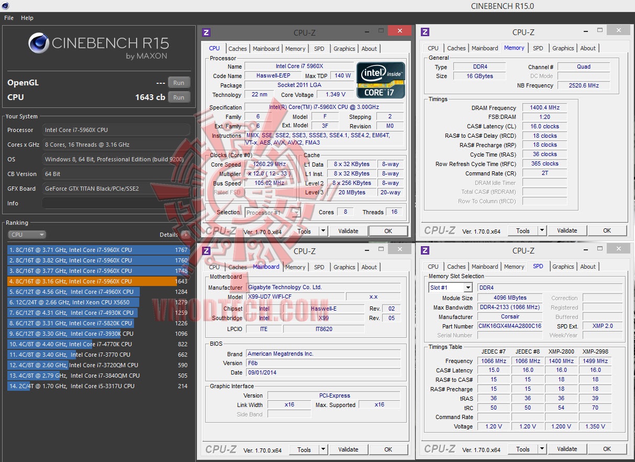Click the part number CMK16GX4M4A2800C16
This screenshot has width=635, height=462.
510,326
